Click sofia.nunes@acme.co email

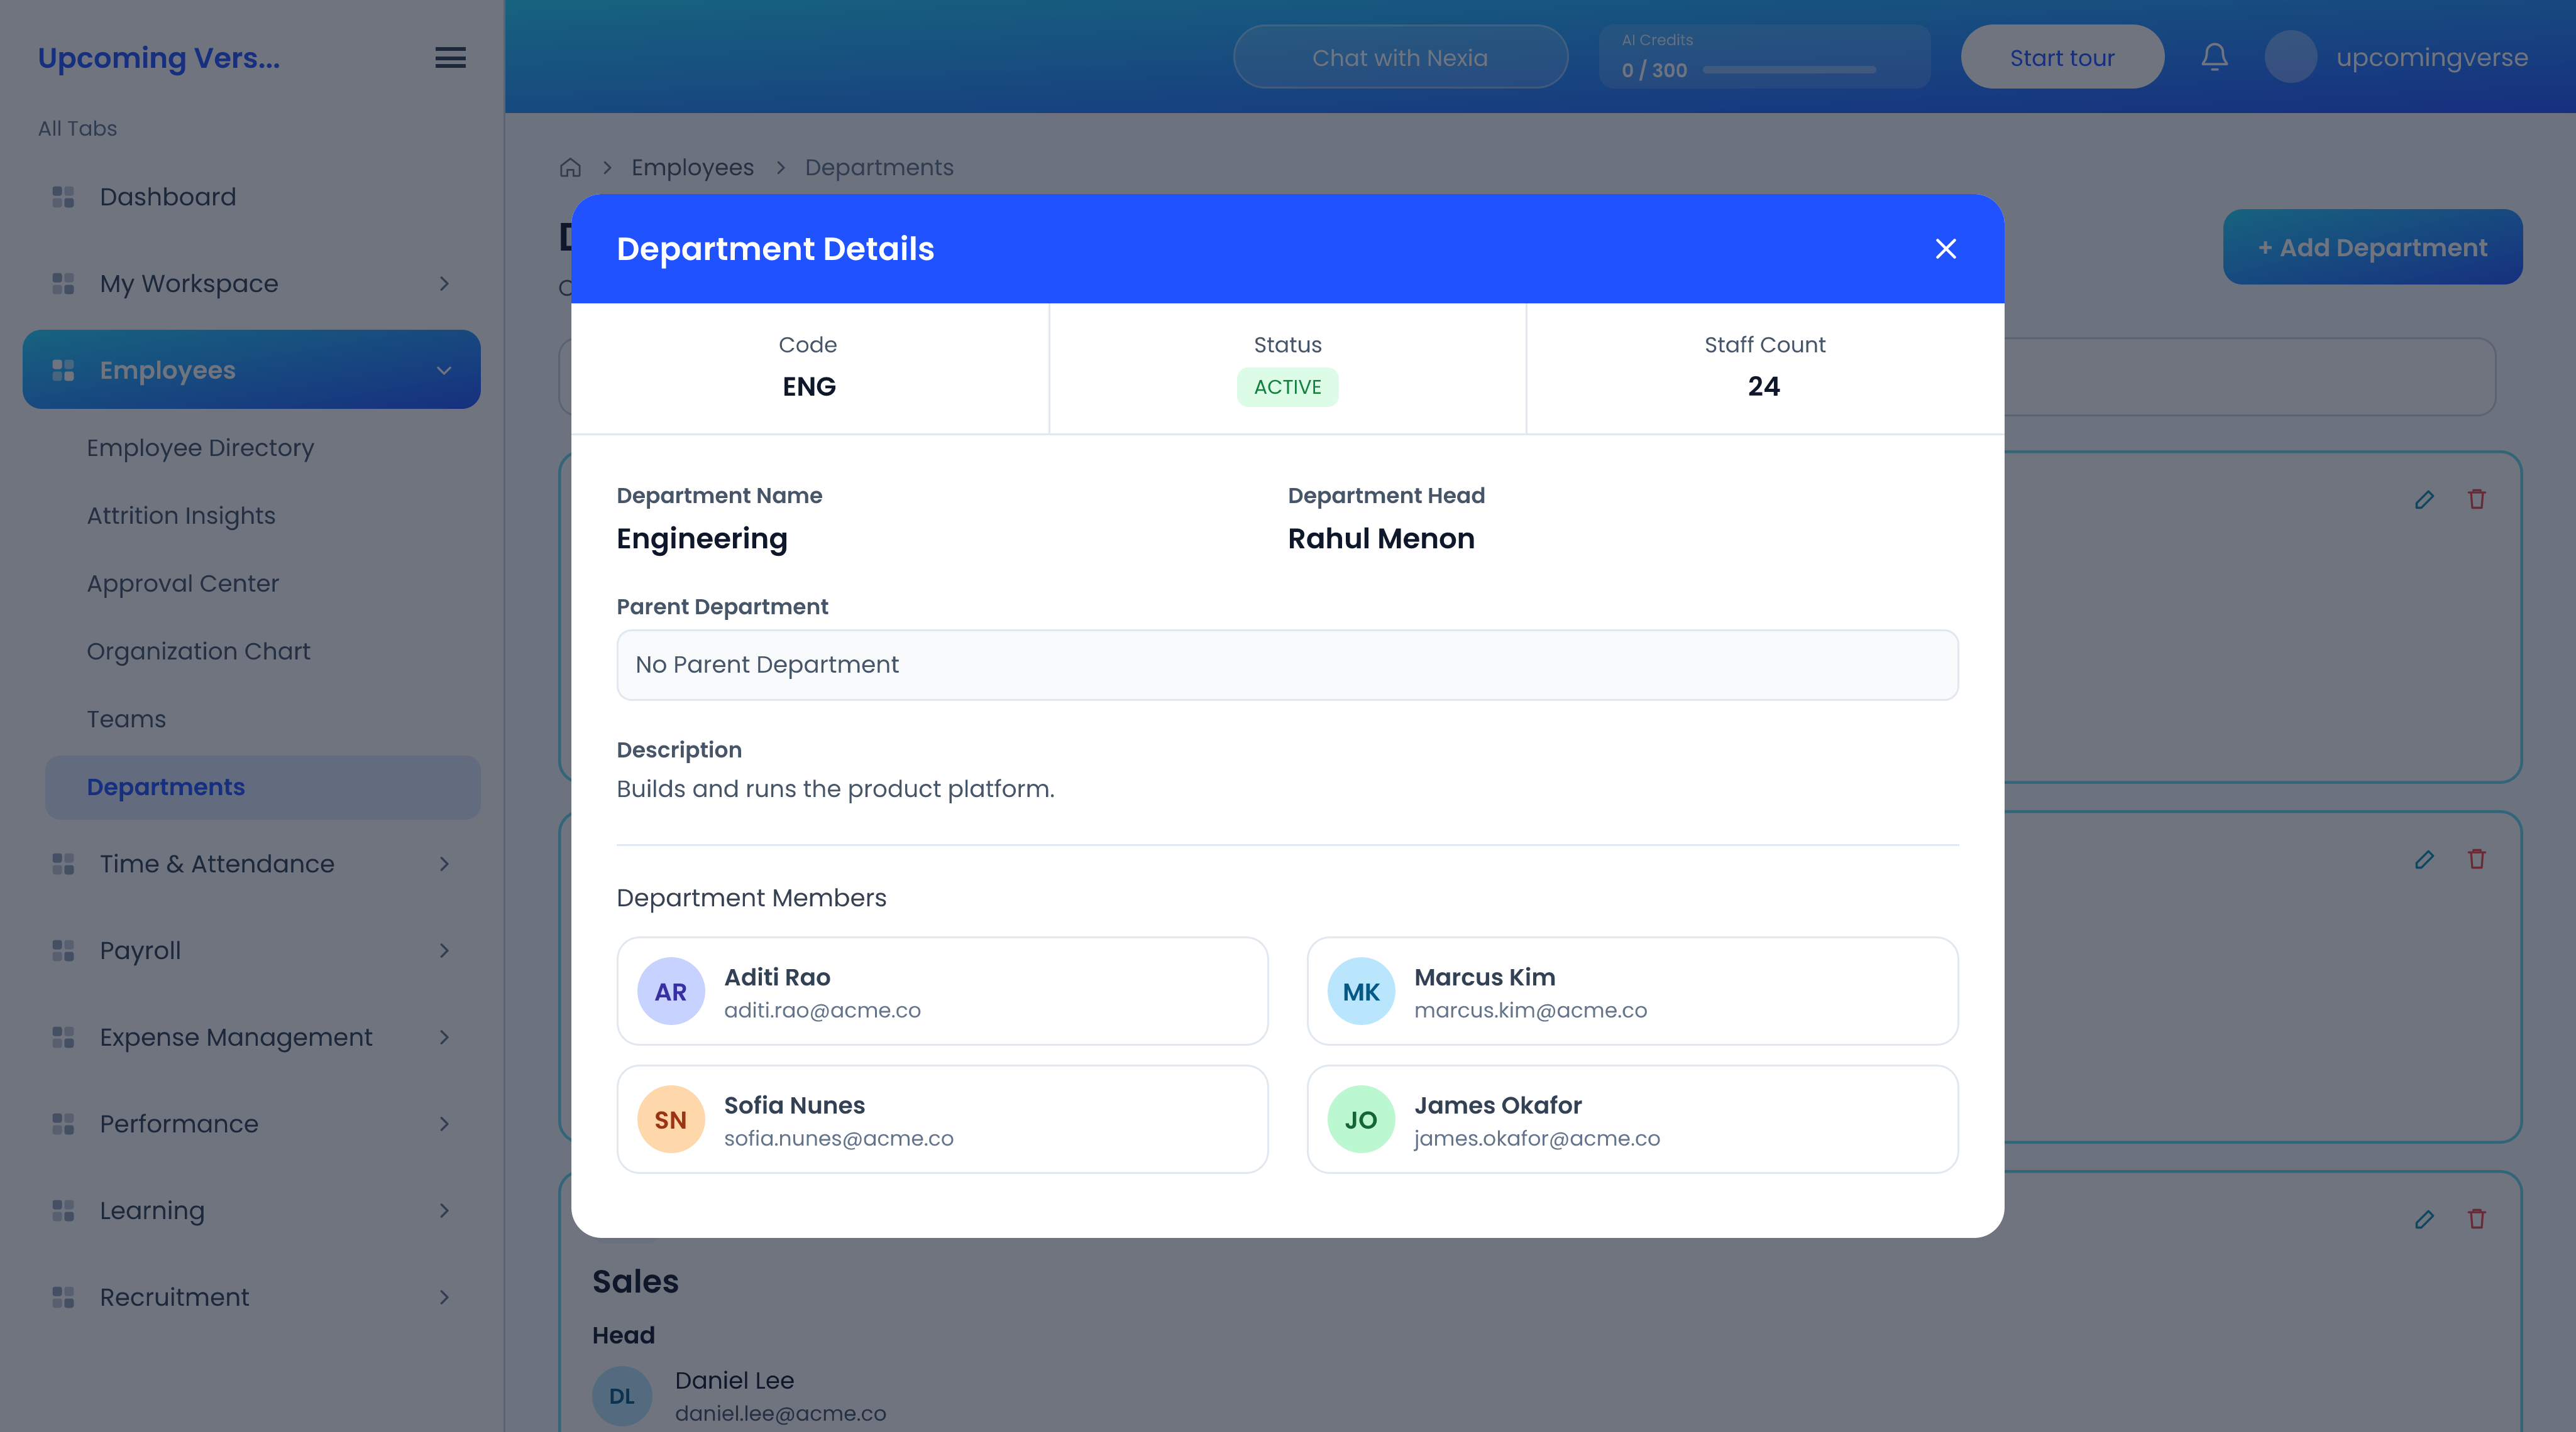(x=838, y=1138)
